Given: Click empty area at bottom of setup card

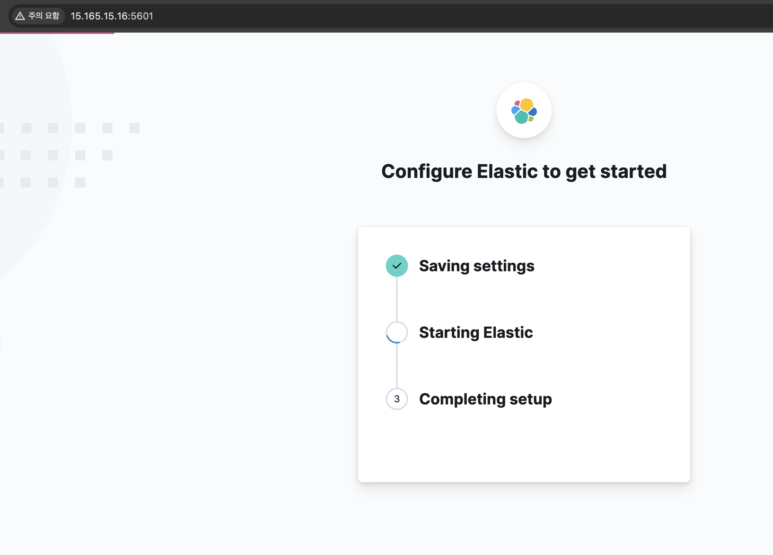Looking at the screenshot, I should (x=523, y=451).
